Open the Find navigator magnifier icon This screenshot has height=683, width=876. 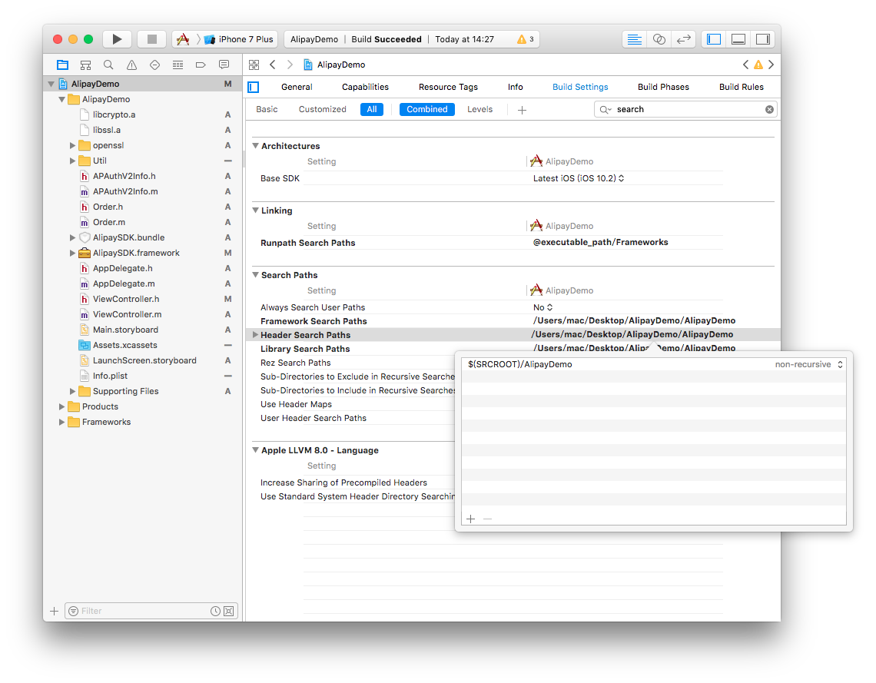coord(108,65)
